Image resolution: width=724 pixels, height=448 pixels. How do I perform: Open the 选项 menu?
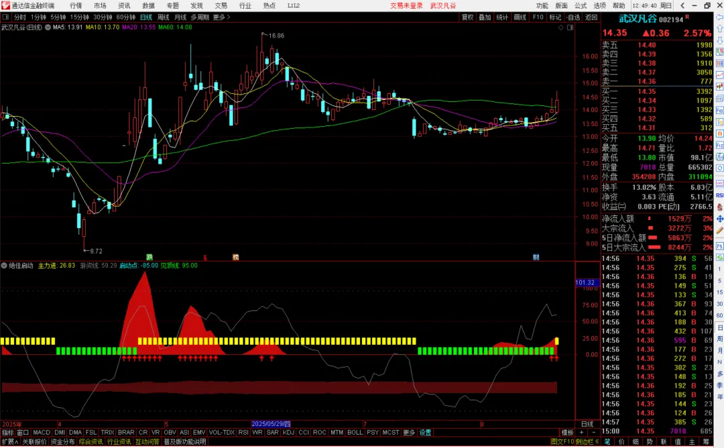599,5
